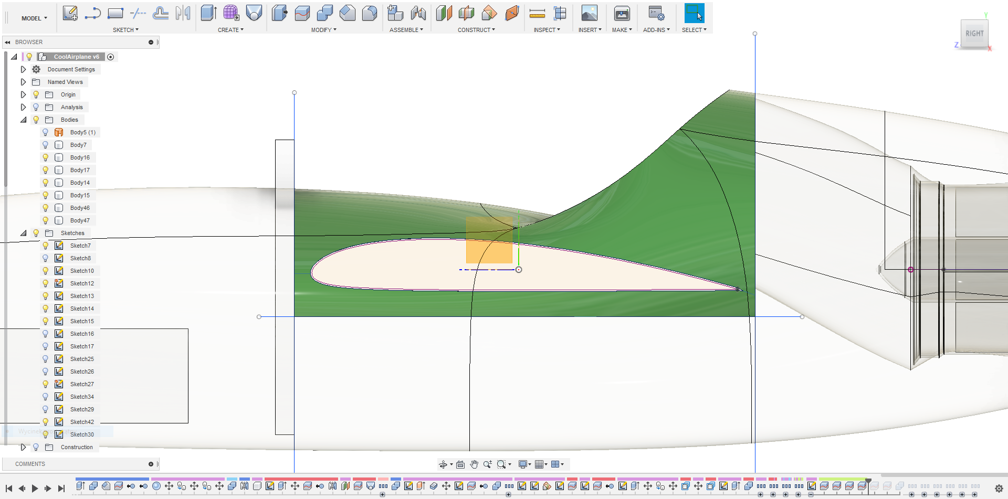Open the Create Form tool
This screenshot has width=1008, height=499.
(x=232, y=13)
